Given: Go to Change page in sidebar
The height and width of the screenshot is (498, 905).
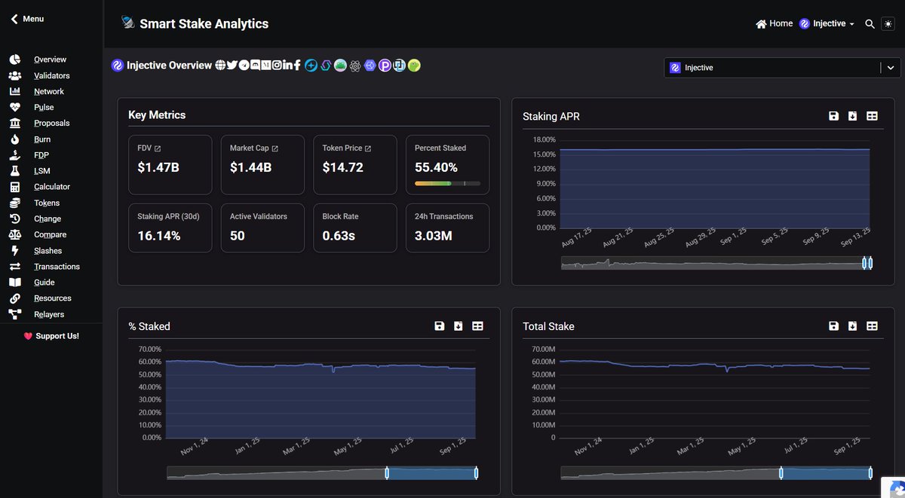Looking at the screenshot, I should (48, 218).
